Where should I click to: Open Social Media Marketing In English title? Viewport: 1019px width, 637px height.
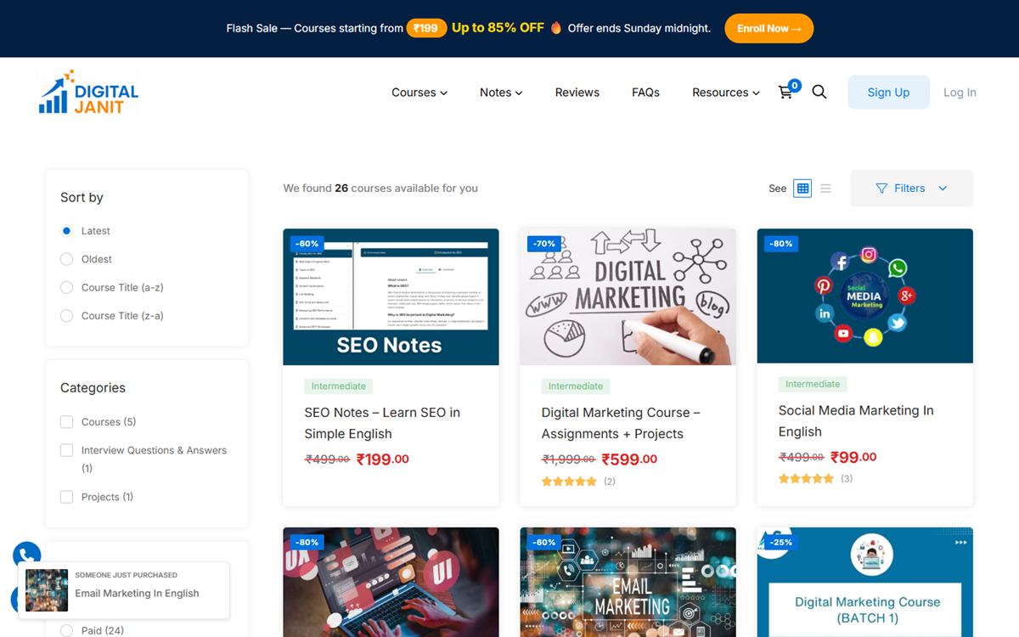(856, 420)
